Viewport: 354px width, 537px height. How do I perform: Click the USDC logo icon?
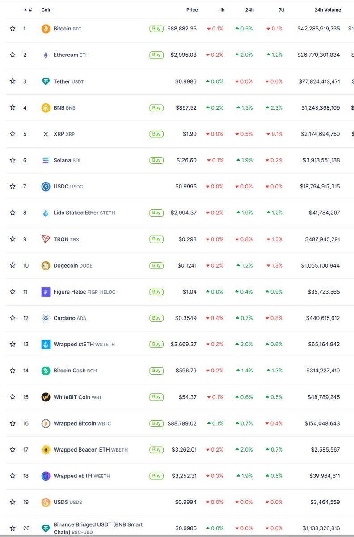click(x=46, y=187)
